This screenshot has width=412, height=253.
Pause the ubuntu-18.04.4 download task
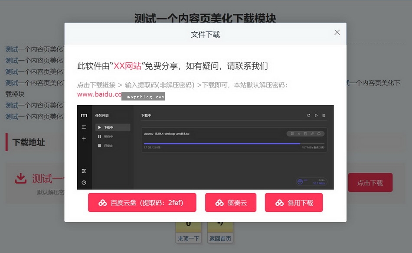(292, 134)
